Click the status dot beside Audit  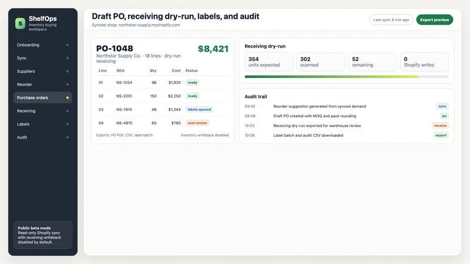click(x=68, y=137)
